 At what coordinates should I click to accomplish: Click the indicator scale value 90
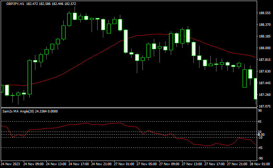click(x=260, y=111)
